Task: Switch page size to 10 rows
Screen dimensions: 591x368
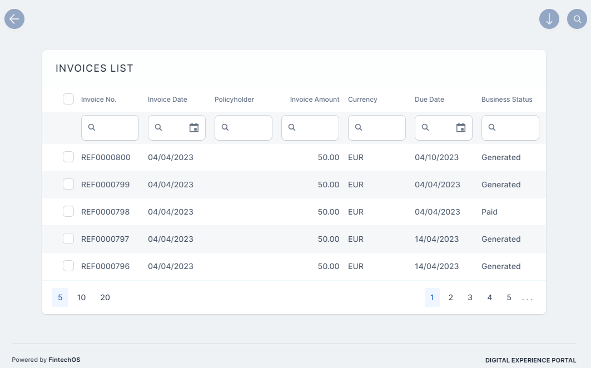Action: pyautogui.click(x=81, y=297)
